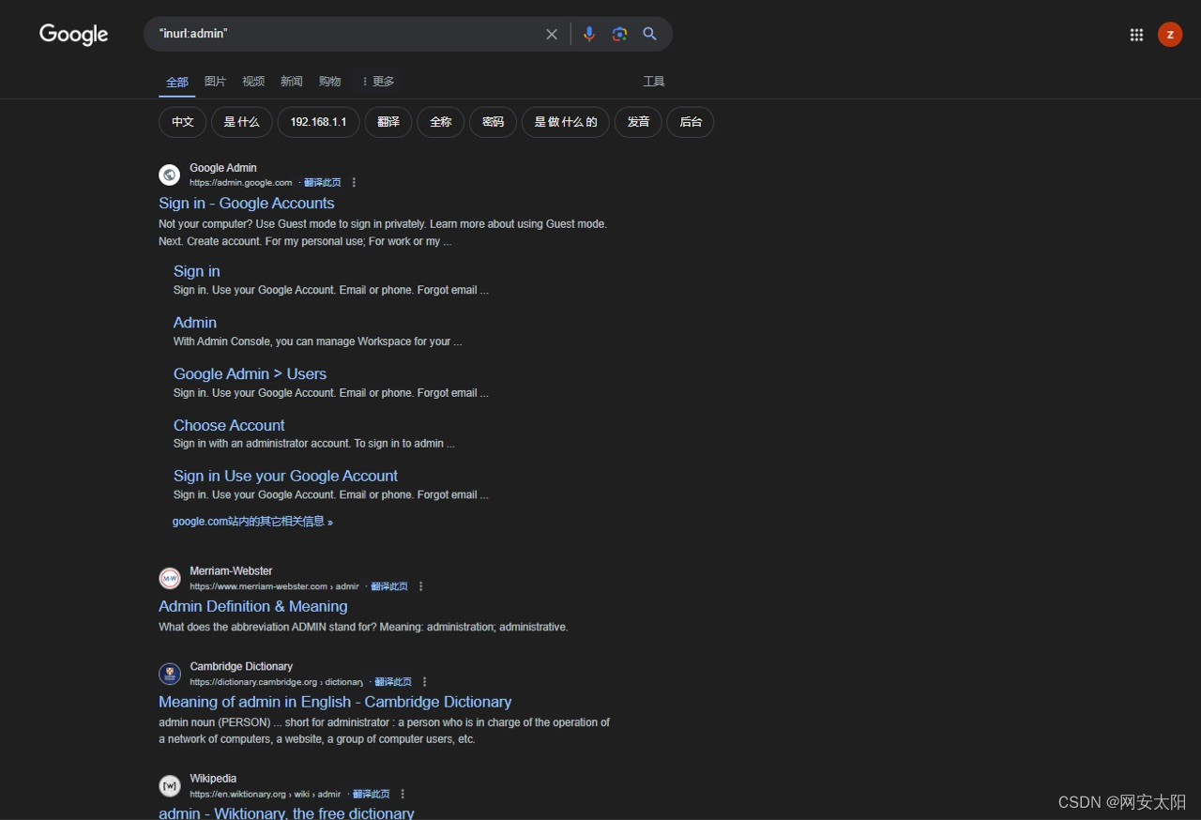Click 翻译此页 for Merriam-Webster result

click(x=388, y=586)
